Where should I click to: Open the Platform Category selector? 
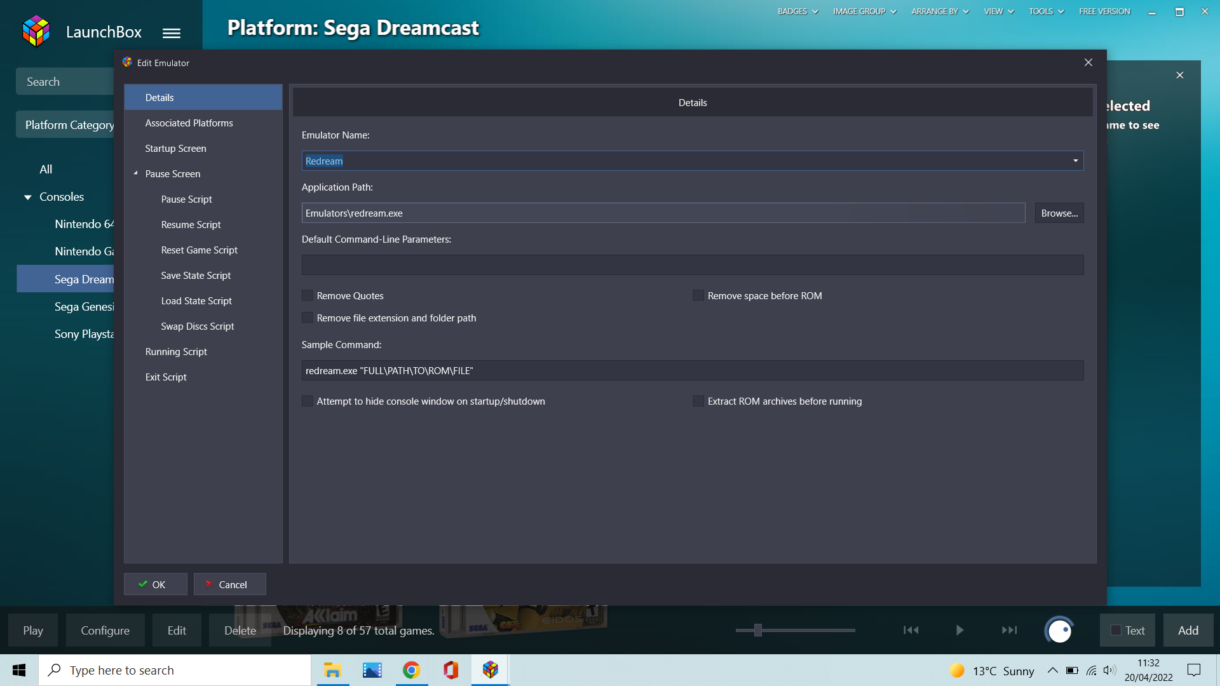point(66,124)
